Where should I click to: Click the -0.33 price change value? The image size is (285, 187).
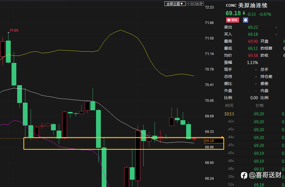[251, 14]
